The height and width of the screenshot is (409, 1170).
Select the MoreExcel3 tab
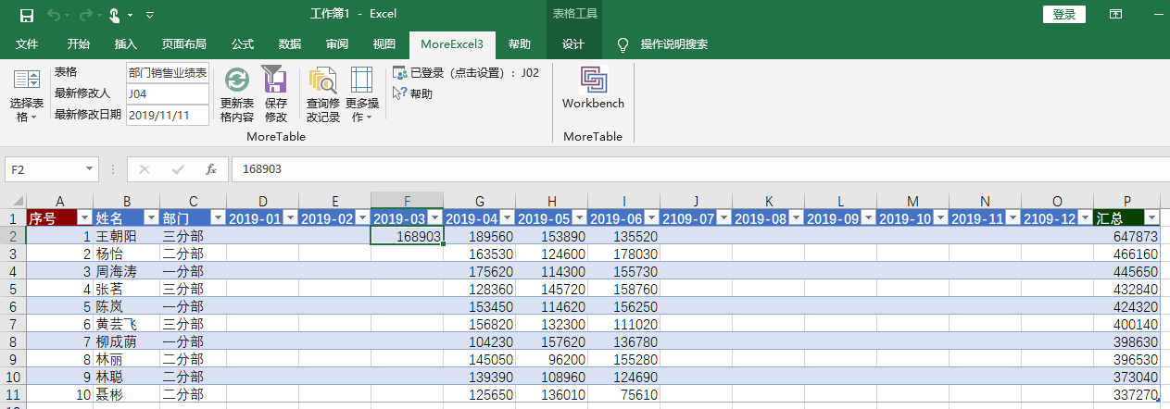452,44
